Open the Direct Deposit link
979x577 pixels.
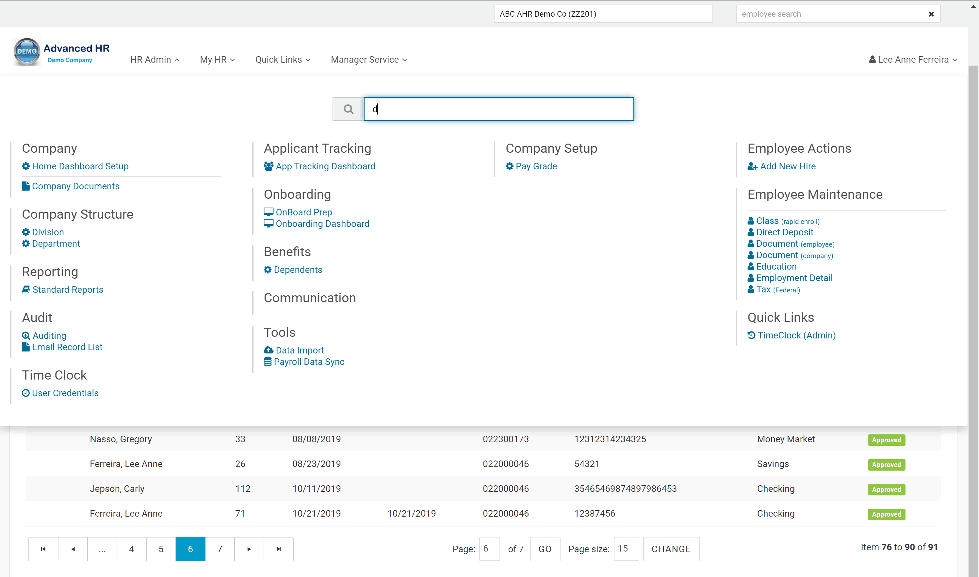click(x=784, y=231)
